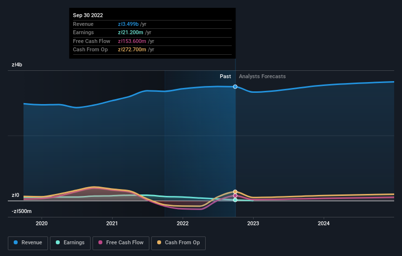402x256 pixels.
Task: Click the Earnings row label in tooltip
Action: pyautogui.click(x=83, y=32)
